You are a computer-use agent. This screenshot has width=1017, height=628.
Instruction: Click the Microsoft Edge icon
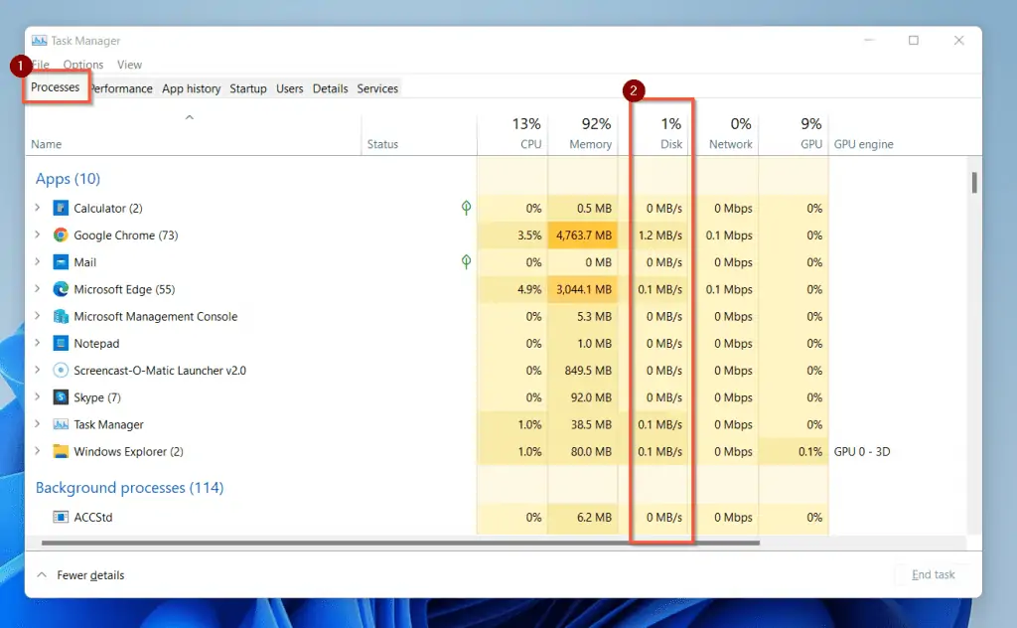pos(61,289)
